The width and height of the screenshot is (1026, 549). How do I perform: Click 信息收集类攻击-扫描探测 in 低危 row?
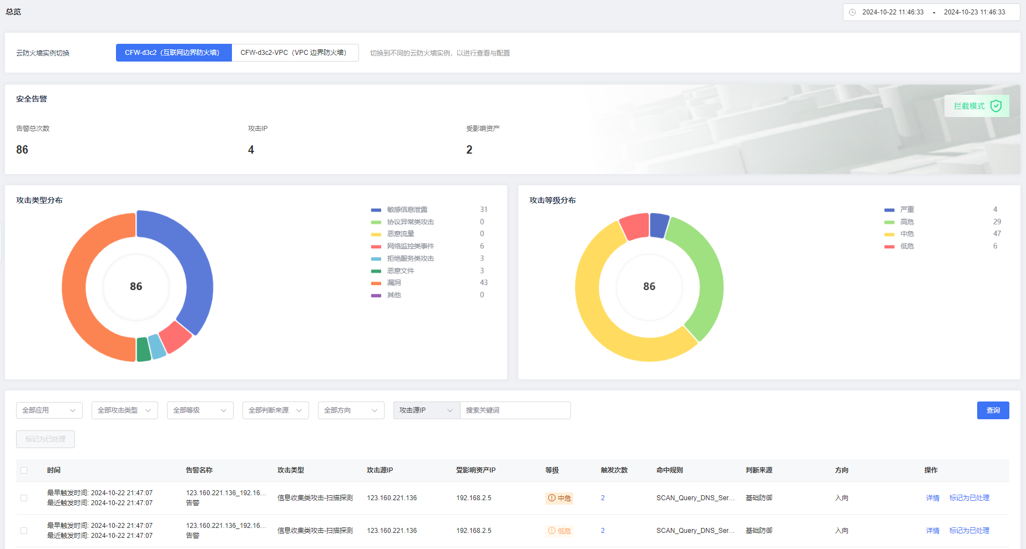(315, 531)
